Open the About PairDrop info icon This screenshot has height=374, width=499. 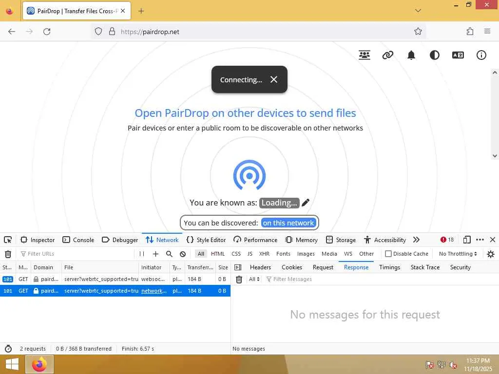click(481, 55)
